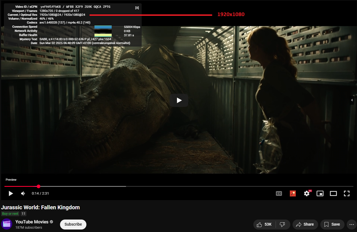Image resolution: width=357 pixels, height=232 pixels.
Task: Click the Connection Speed value 55004 Kbps
Action: [132, 27]
